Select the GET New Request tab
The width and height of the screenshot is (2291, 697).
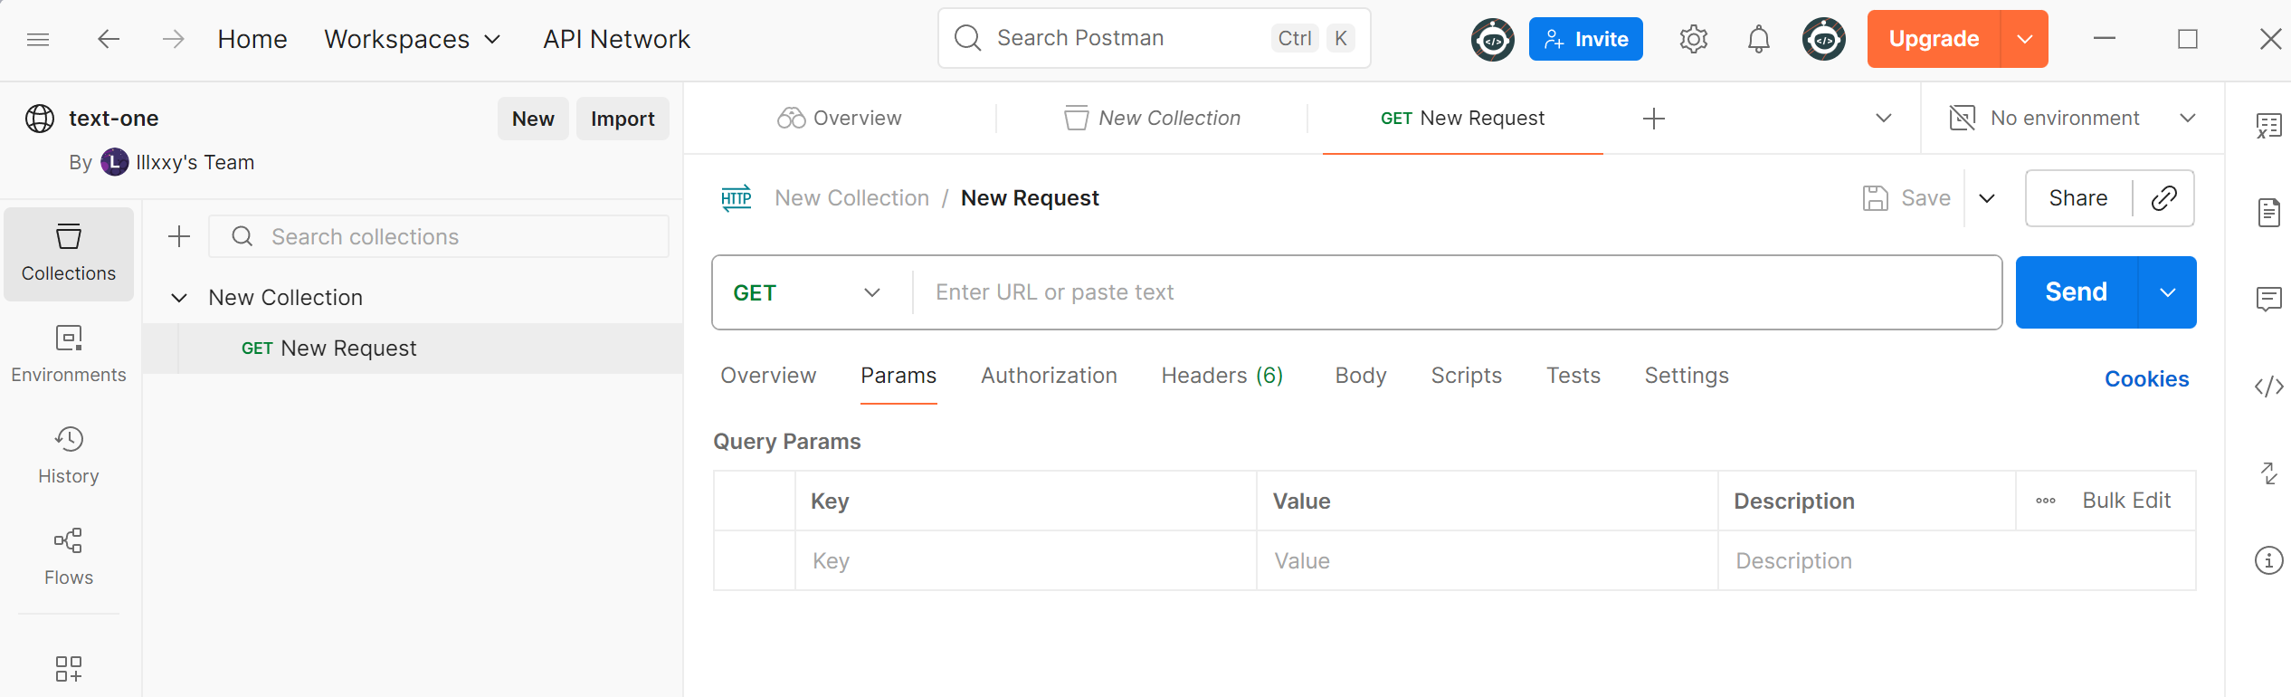coord(1462,119)
